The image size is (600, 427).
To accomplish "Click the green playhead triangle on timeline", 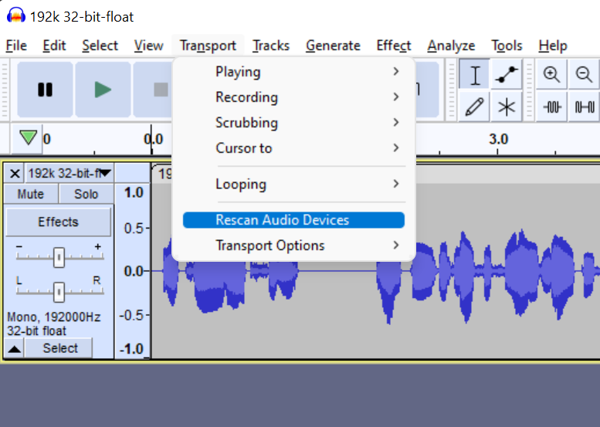I will (x=28, y=137).
